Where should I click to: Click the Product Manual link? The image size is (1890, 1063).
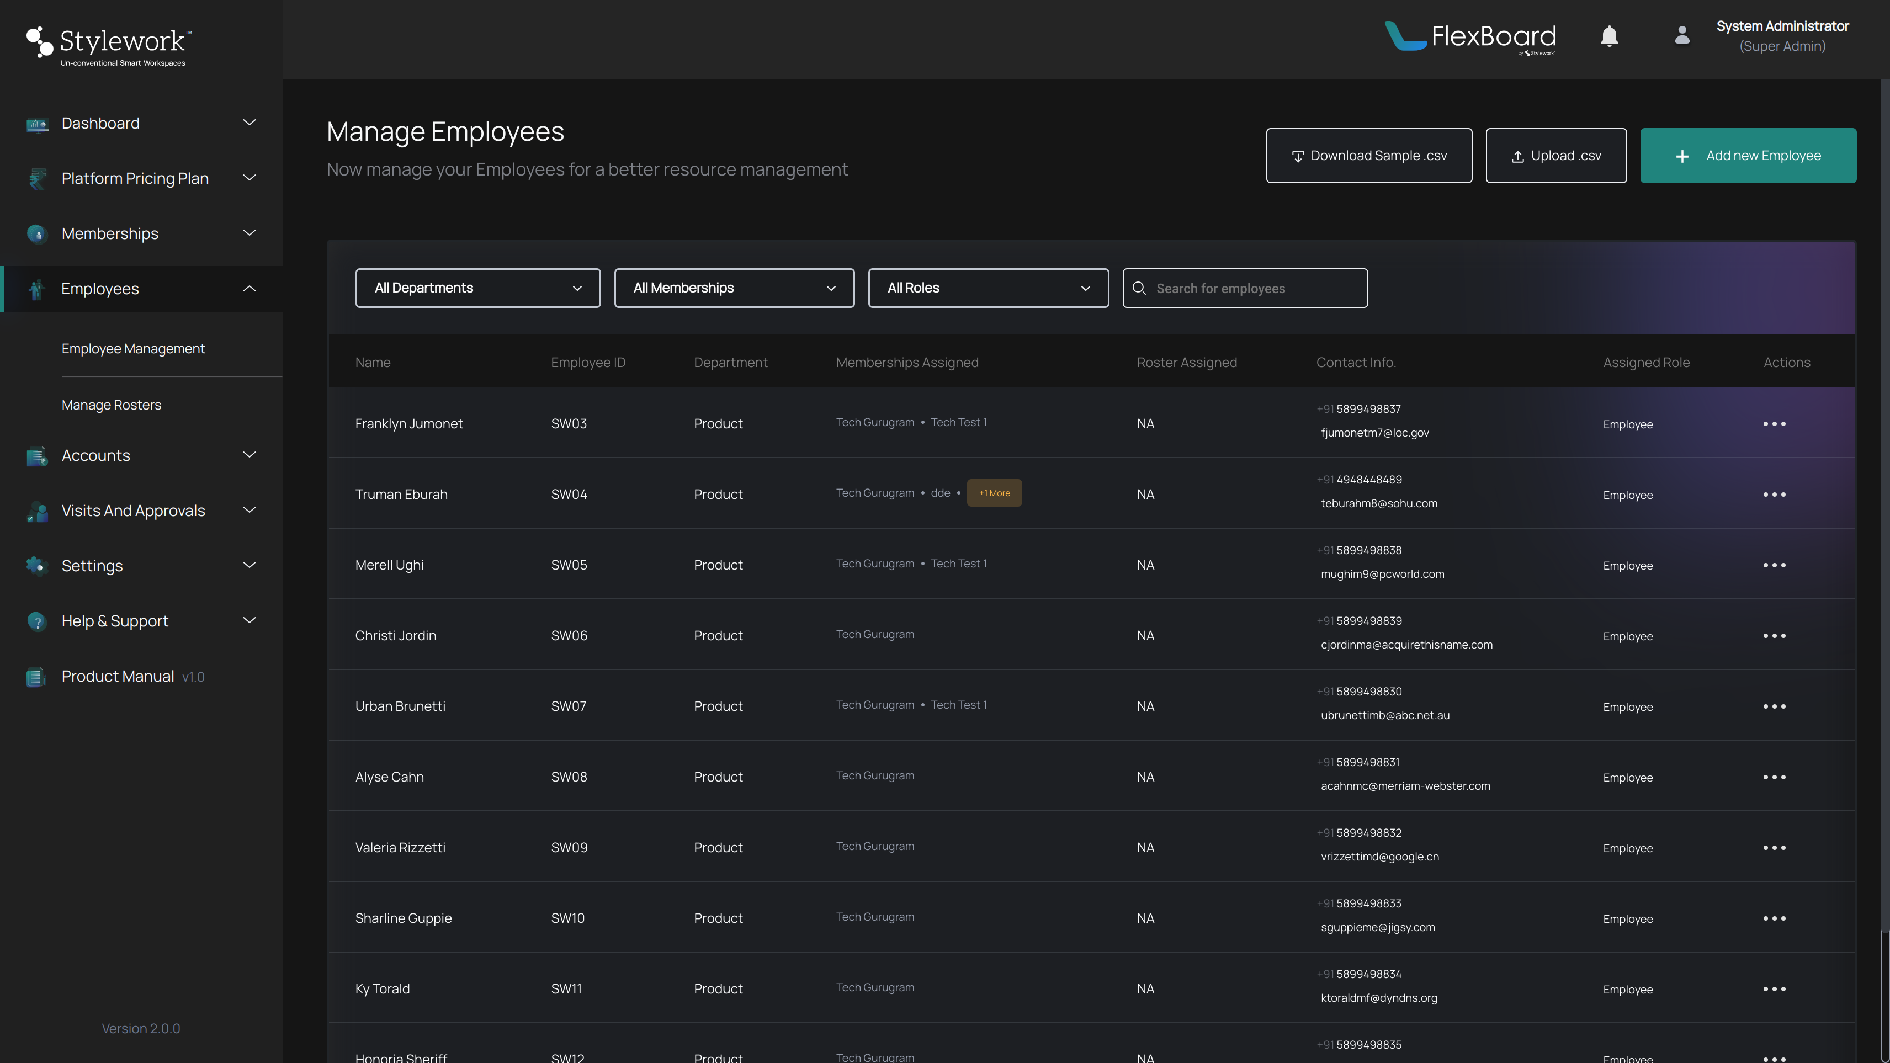pos(118,677)
